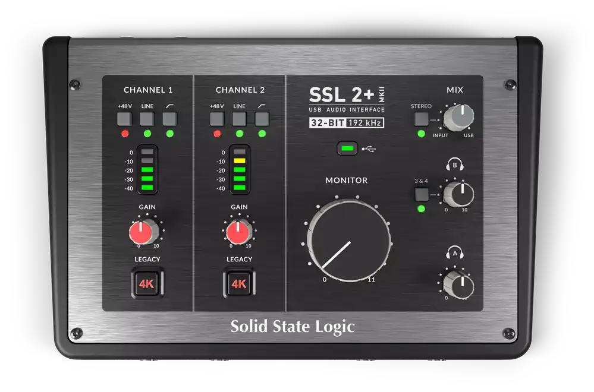Click the Solid State Logic brand name

(293, 327)
